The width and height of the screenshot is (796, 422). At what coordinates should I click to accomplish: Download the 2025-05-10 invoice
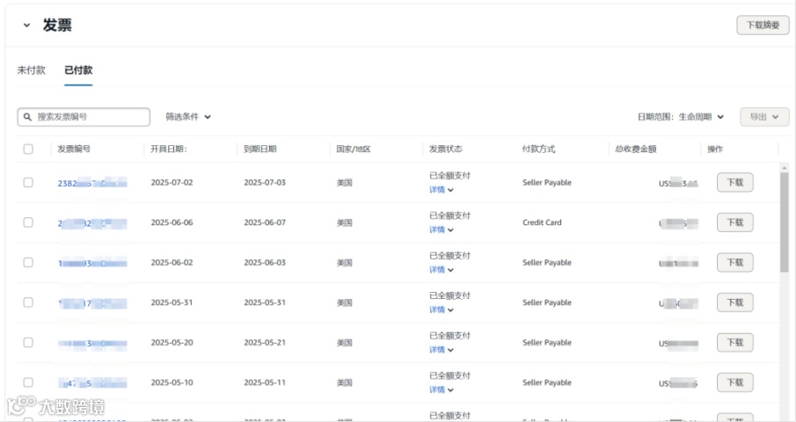734,382
